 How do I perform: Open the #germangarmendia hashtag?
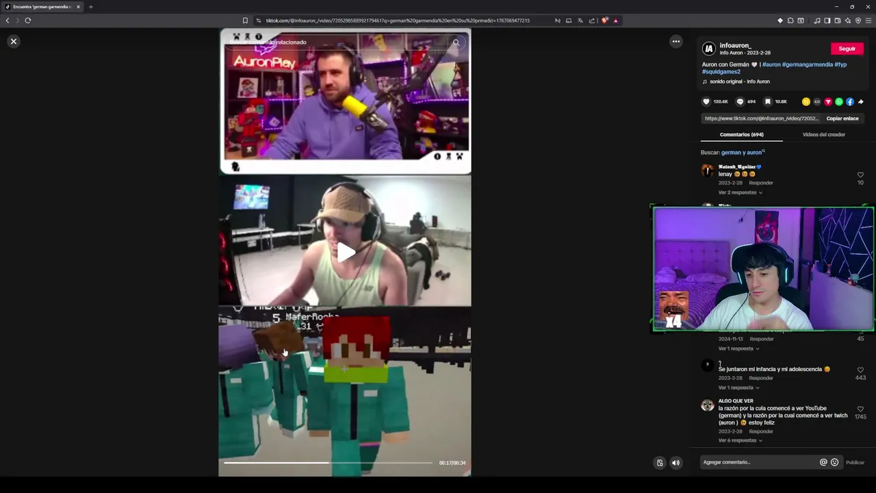tap(808, 64)
